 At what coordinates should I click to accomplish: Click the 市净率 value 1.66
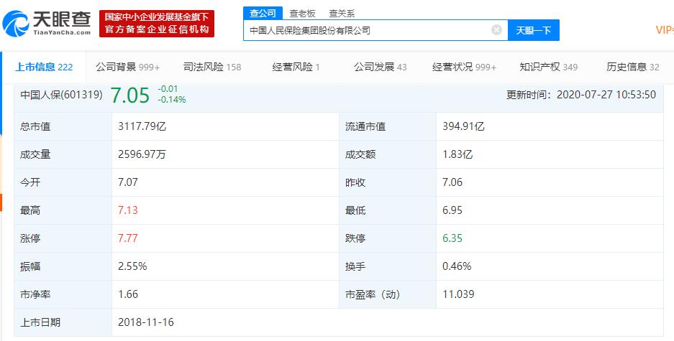pos(127,294)
